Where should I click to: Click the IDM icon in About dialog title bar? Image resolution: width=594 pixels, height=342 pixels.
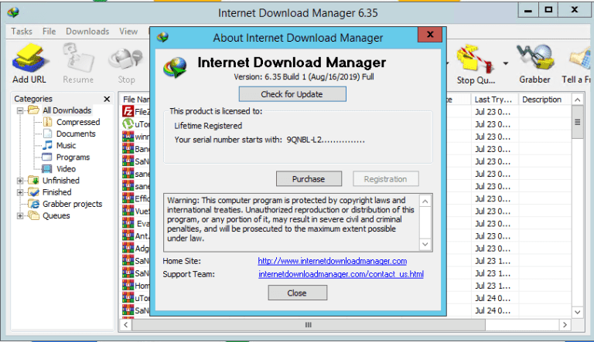(163, 38)
